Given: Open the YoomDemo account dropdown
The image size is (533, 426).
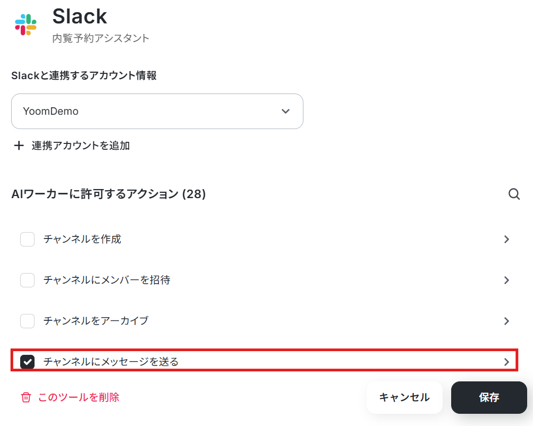Looking at the screenshot, I should tap(157, 111).
